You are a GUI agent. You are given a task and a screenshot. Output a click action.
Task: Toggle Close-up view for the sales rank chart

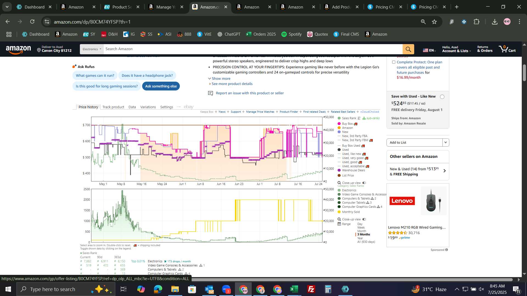(364, 219)
